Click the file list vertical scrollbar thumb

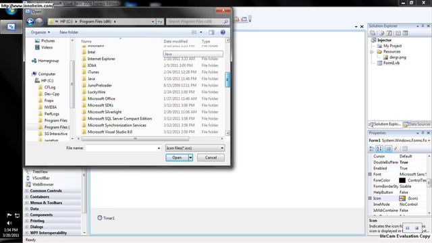coord(227,80)
